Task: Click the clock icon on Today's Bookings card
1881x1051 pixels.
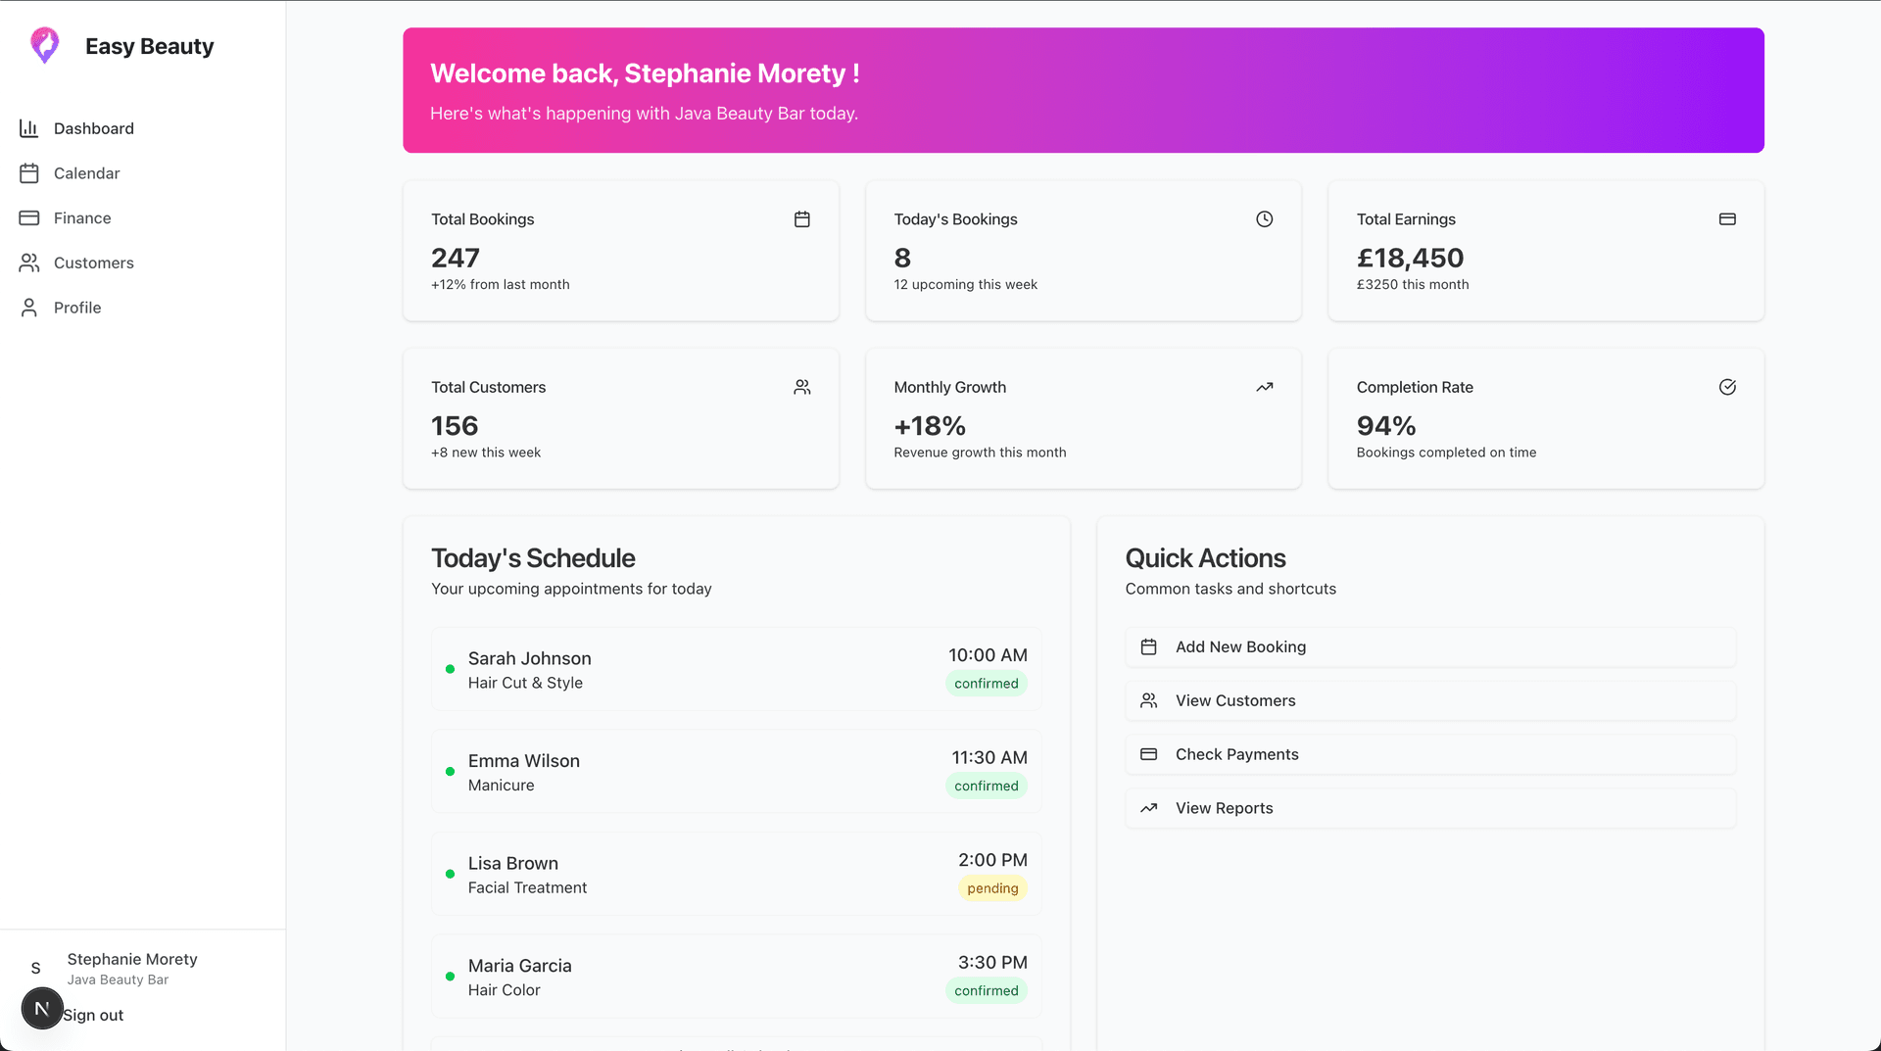Action: pyautogui.click(x=1264, y=219)
